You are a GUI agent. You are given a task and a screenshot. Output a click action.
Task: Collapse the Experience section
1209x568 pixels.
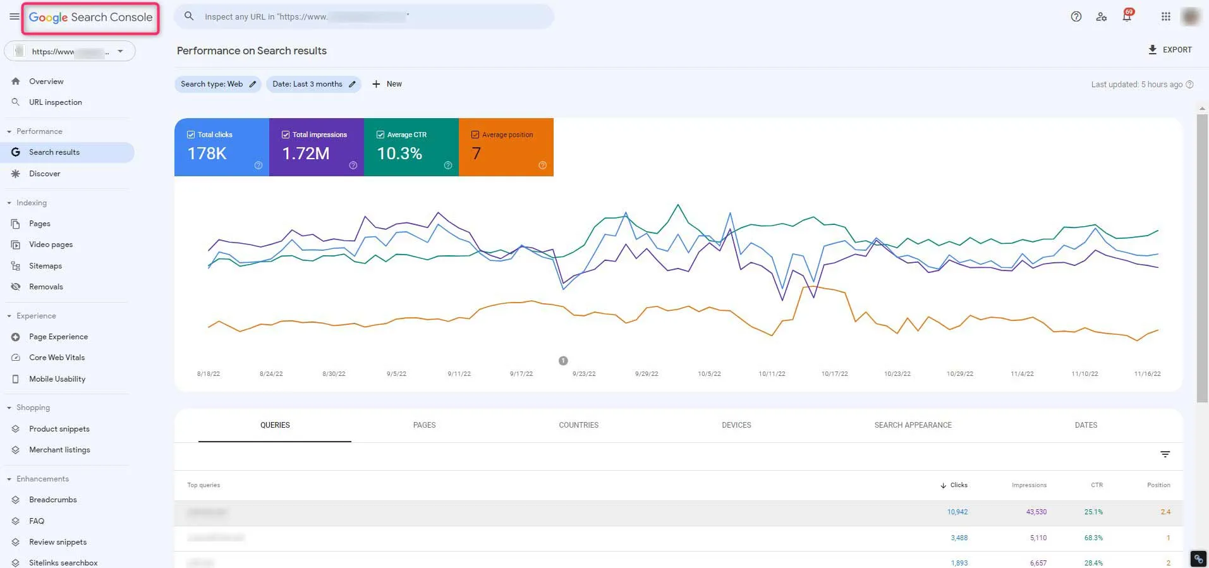point(9,316)
